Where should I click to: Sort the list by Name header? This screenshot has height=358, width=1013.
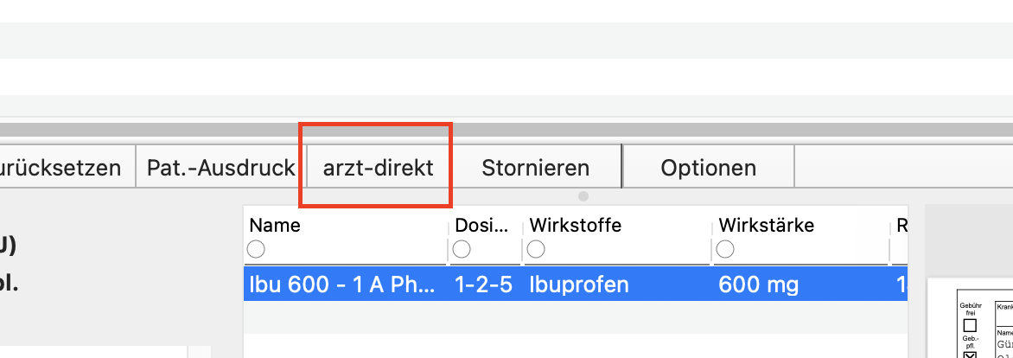275,225
